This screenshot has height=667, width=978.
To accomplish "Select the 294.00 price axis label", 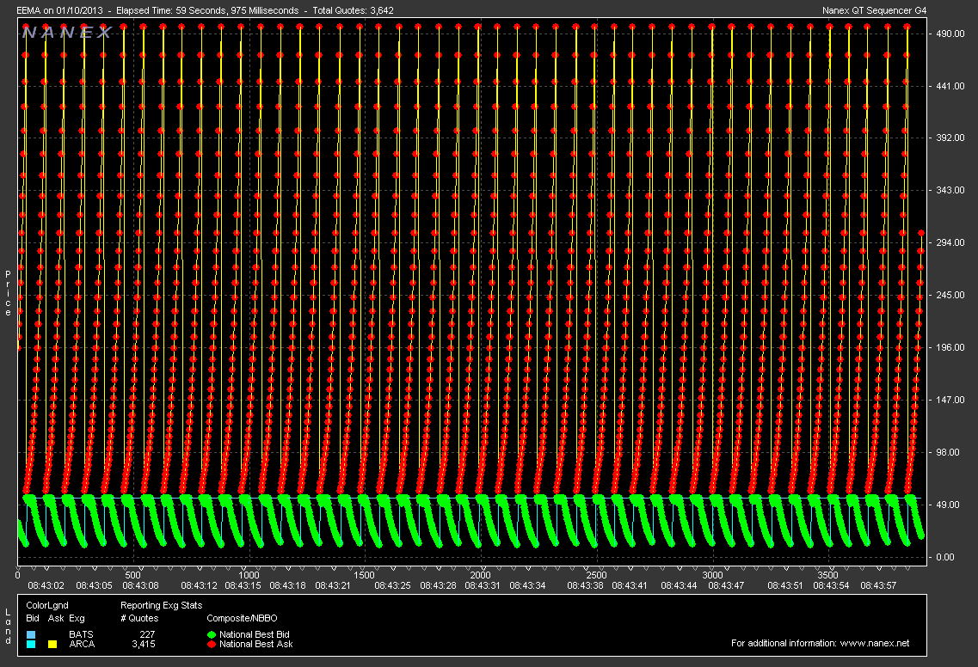I will click(x=950, y=242).
